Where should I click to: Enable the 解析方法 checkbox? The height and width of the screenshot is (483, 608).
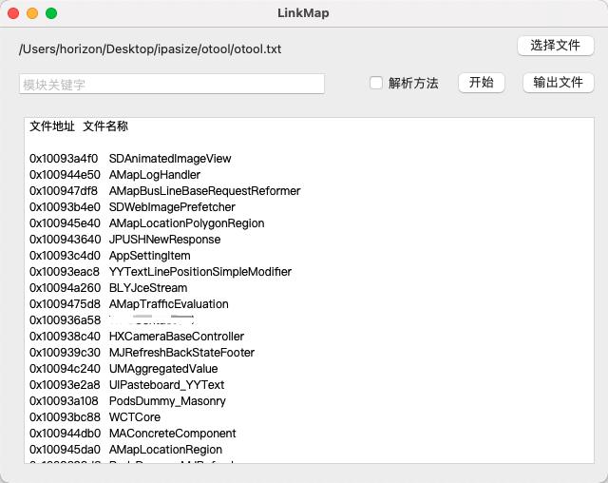[376, 83]
